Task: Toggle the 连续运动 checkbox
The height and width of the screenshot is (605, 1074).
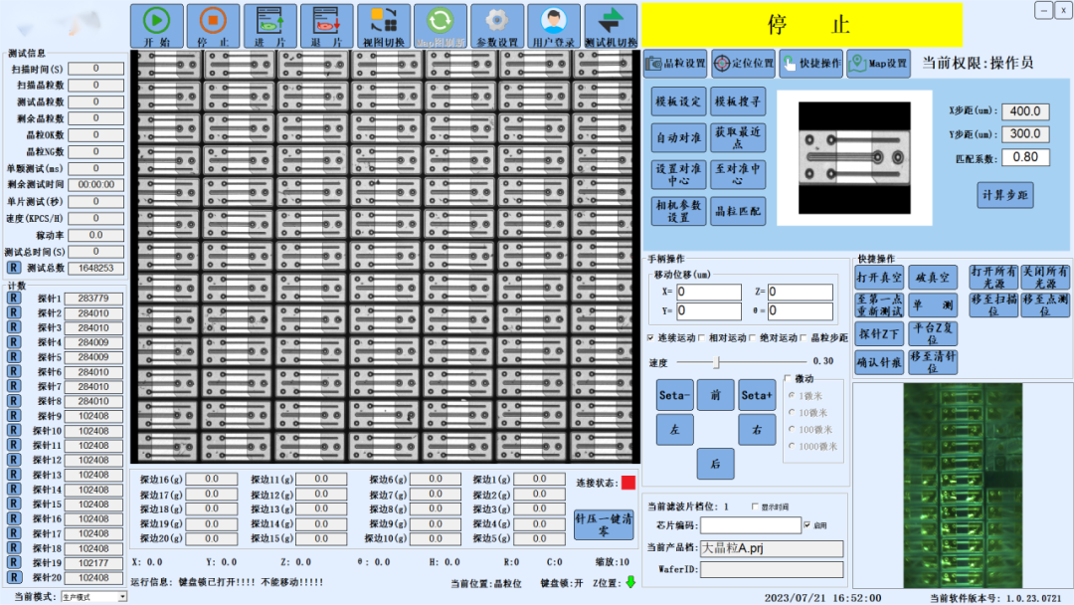Action: [x=650, y=337]
